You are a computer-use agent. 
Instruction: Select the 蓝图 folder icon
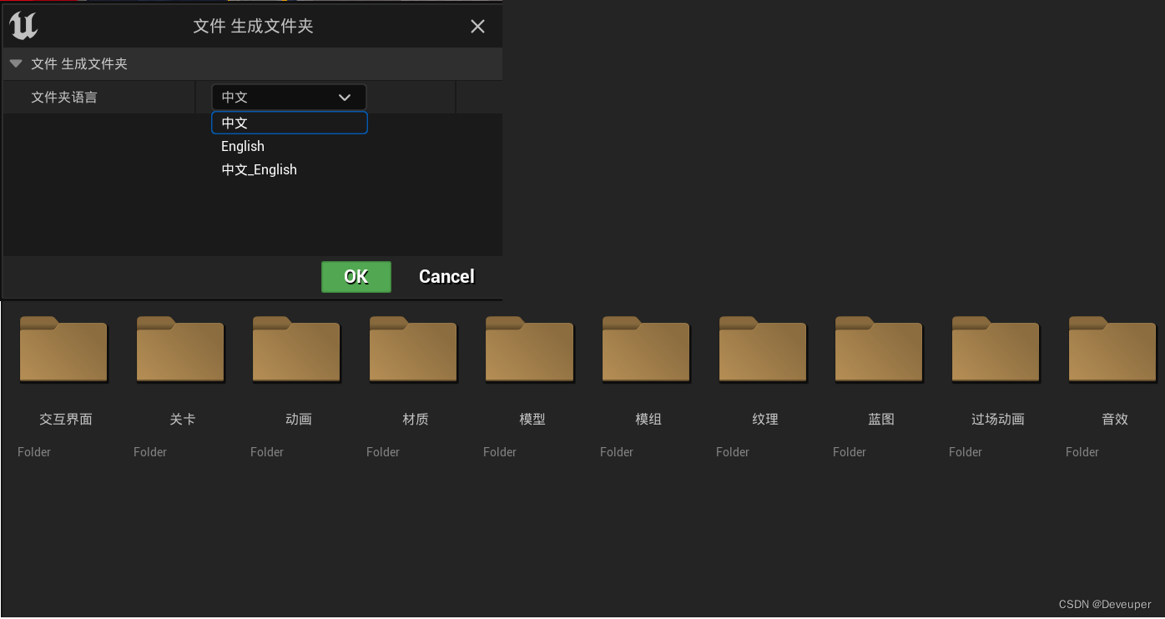879,349
